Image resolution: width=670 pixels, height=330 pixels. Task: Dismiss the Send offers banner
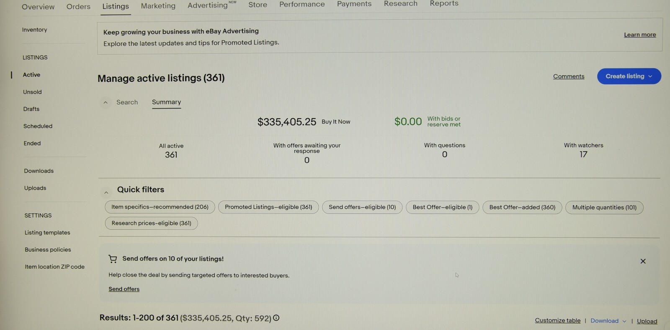[x=643, y=261]
